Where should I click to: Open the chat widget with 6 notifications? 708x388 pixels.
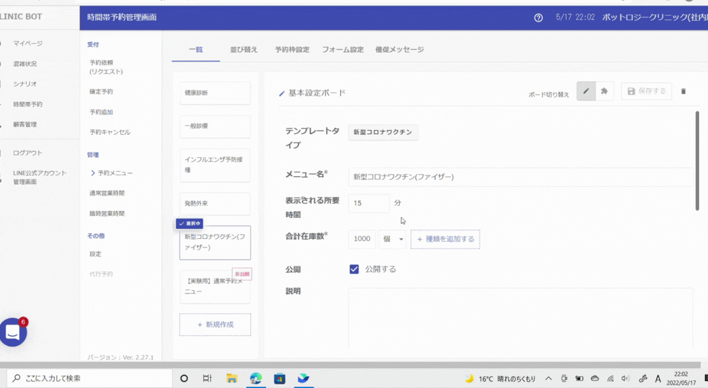tap(13, 333)
